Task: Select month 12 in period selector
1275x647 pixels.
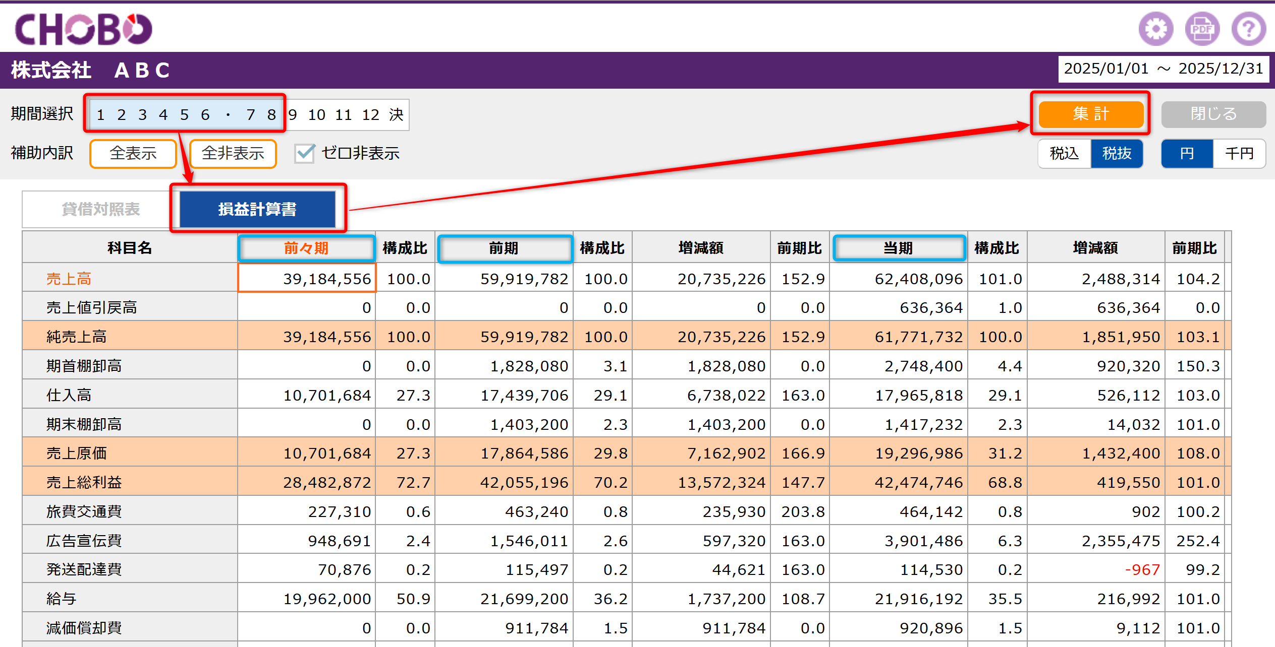Action: click(x=370, y=115)
